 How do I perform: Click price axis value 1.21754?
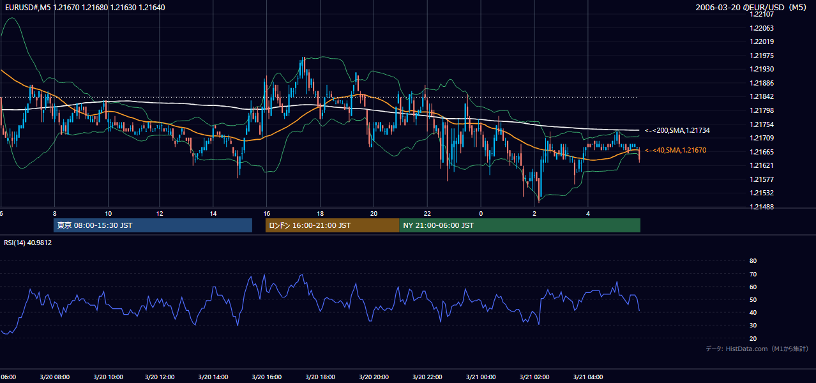(x=760, y=124)
